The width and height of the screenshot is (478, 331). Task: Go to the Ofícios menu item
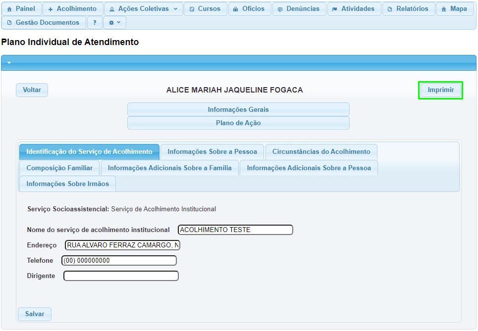point(250,9)
